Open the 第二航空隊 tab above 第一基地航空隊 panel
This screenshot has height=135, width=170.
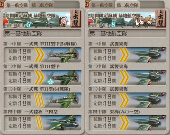point(43,5)
